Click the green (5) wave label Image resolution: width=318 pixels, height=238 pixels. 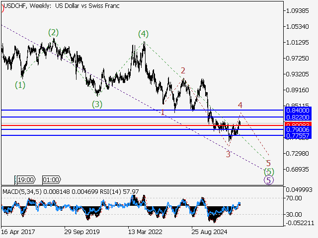click(269, 172)
